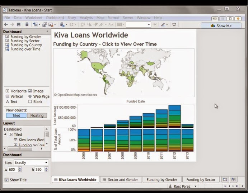
Task: Click the Show Me button
Action: 221,25
